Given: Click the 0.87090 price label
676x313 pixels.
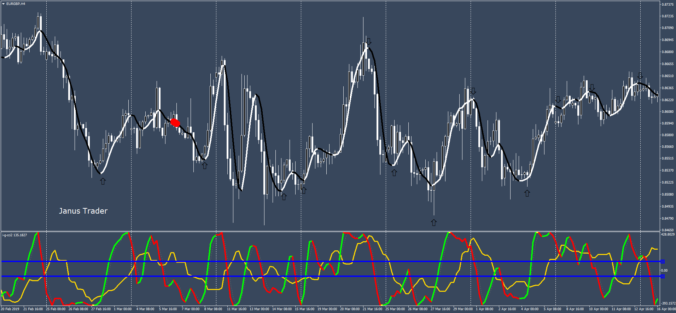Looking at the screenshot, I should click(668, 28).
